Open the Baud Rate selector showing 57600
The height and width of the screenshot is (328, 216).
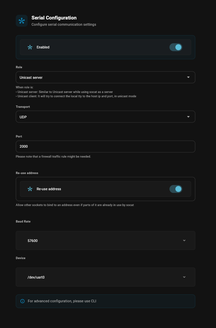[105, 240]
